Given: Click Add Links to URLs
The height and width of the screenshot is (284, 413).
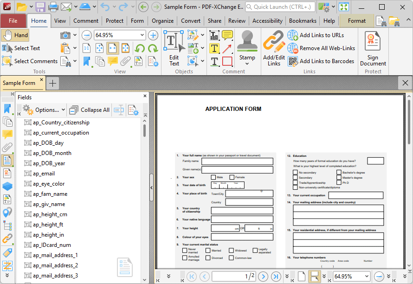Looking at the screenshot, I should click(x=316, y=35).
